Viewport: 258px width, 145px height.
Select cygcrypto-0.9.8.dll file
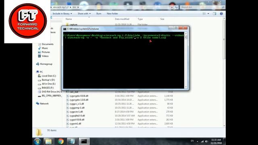coord(79,96)
